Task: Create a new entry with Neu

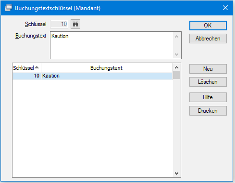Action: [208, 69]
